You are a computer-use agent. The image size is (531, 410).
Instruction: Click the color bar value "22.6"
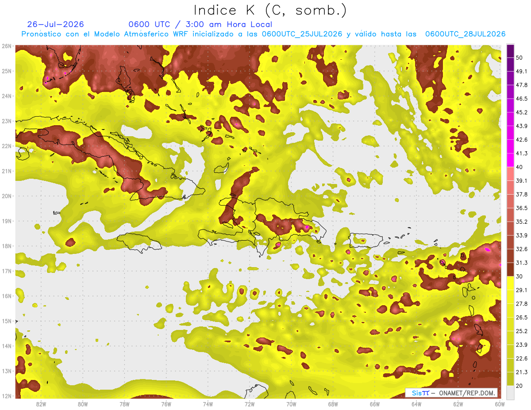click(521, 359)
